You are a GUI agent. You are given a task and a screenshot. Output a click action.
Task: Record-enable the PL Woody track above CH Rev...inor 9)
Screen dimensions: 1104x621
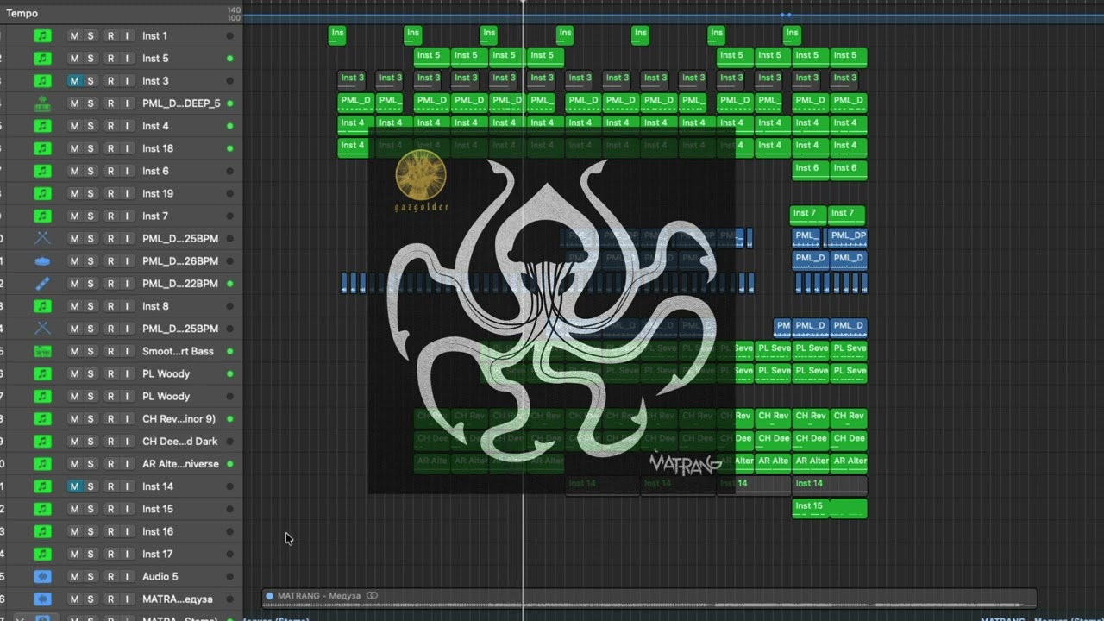pos(110,397)
